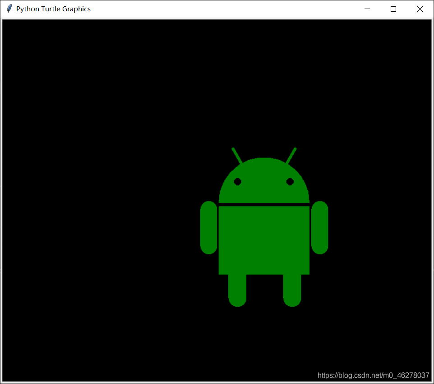Maximize the turtle graphics window
434x384 pixels.
click(x=393, y=9)
